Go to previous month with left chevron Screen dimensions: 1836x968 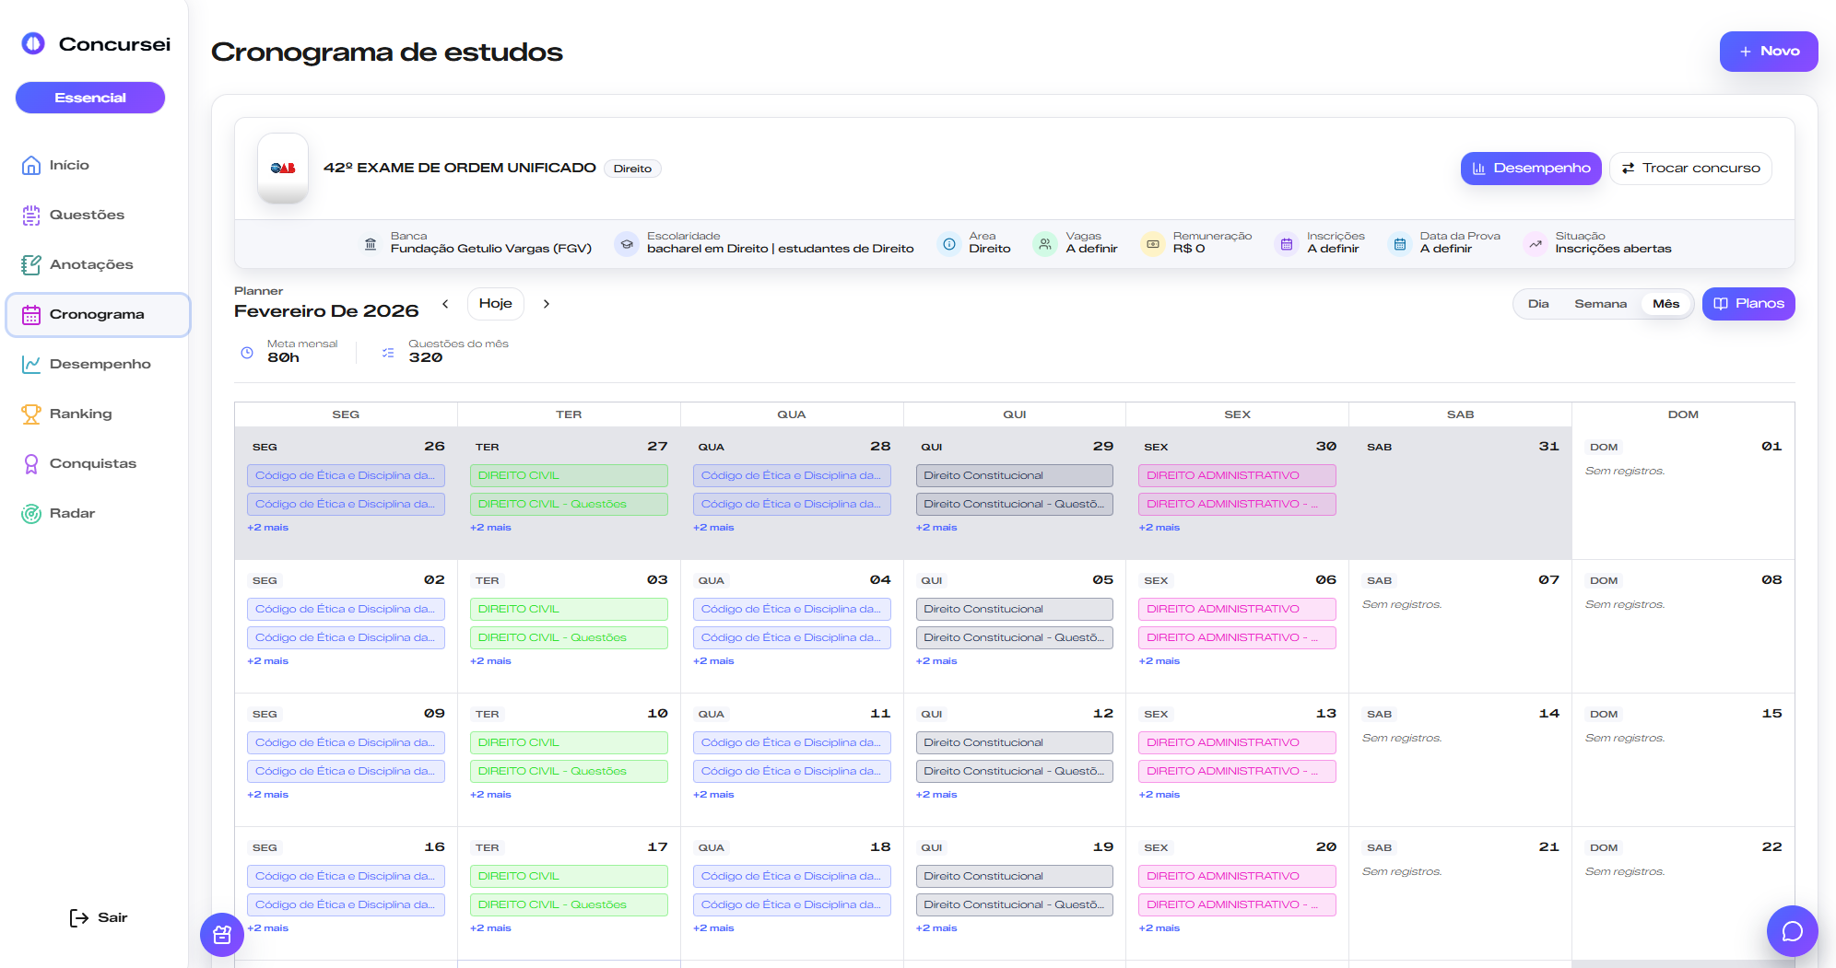445,304
